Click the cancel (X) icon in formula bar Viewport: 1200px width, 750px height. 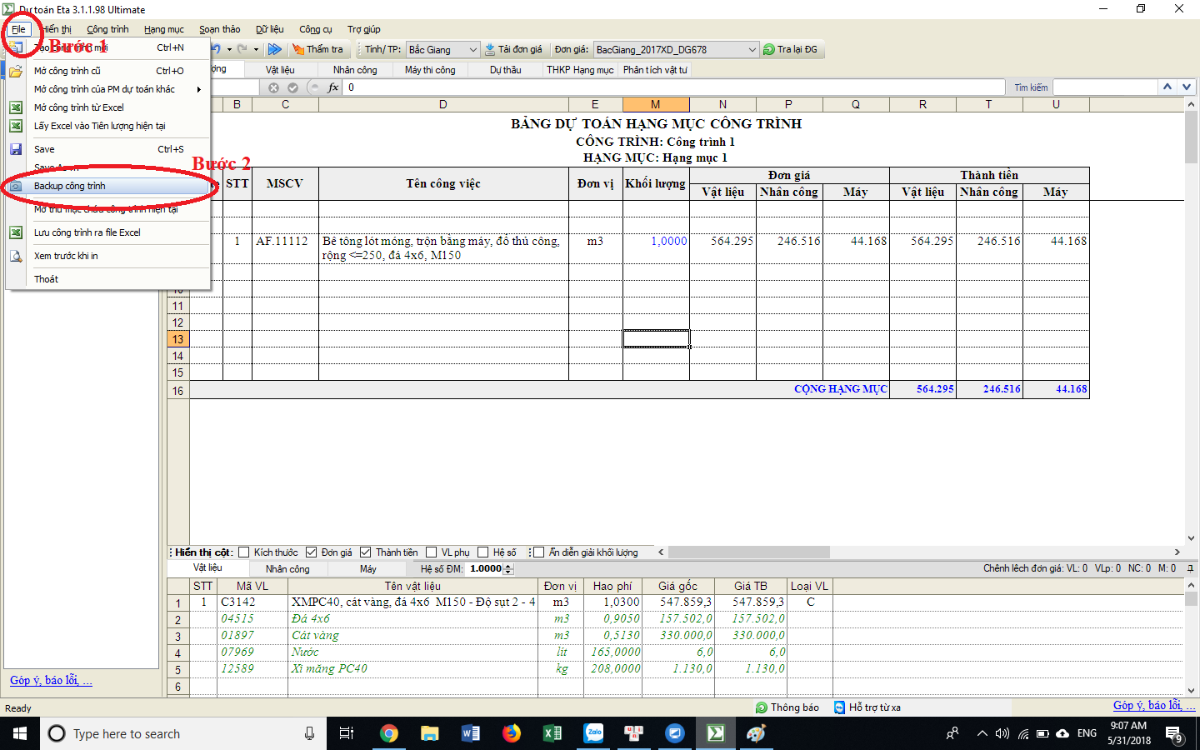click(273, 87)
